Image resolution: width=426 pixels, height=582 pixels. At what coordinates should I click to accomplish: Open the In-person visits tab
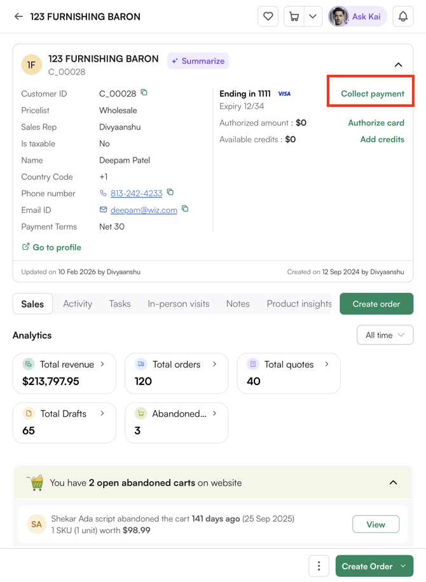click(178, 304)
